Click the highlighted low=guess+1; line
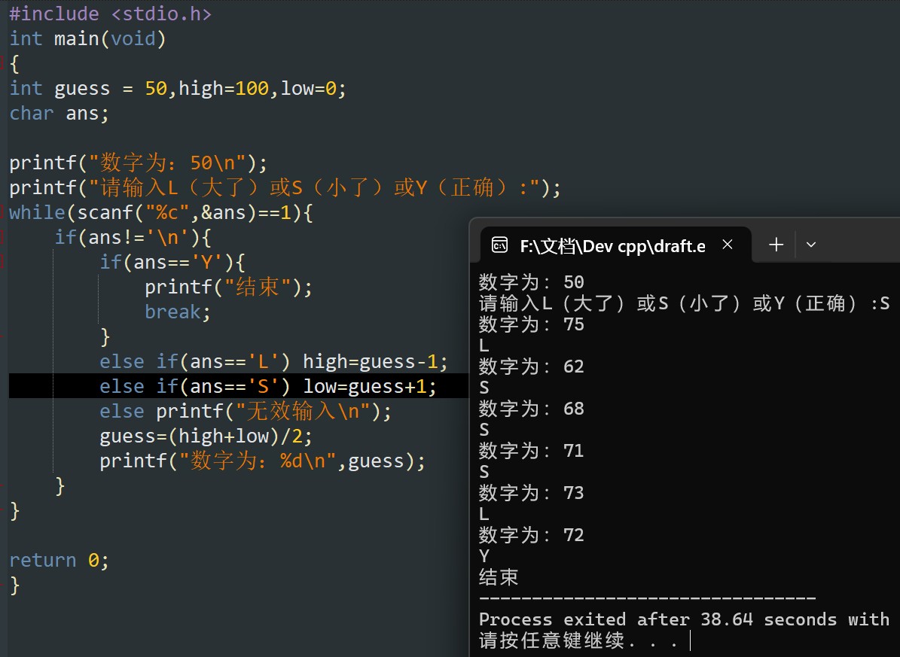 tap(267, 386)
